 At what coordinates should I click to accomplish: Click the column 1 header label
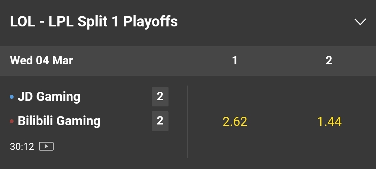[x=235, y=61]
